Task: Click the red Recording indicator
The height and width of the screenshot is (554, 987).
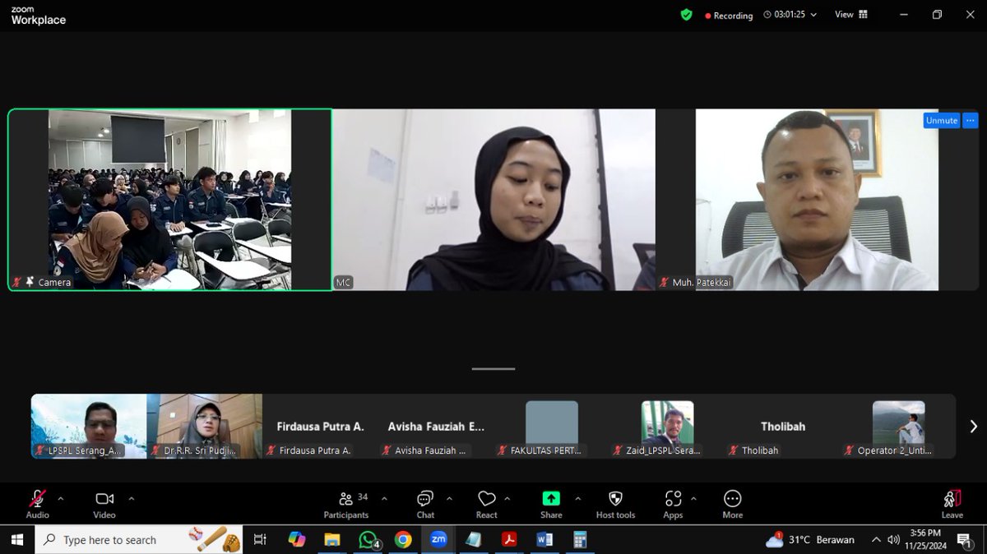Action: tap(729, 16)
